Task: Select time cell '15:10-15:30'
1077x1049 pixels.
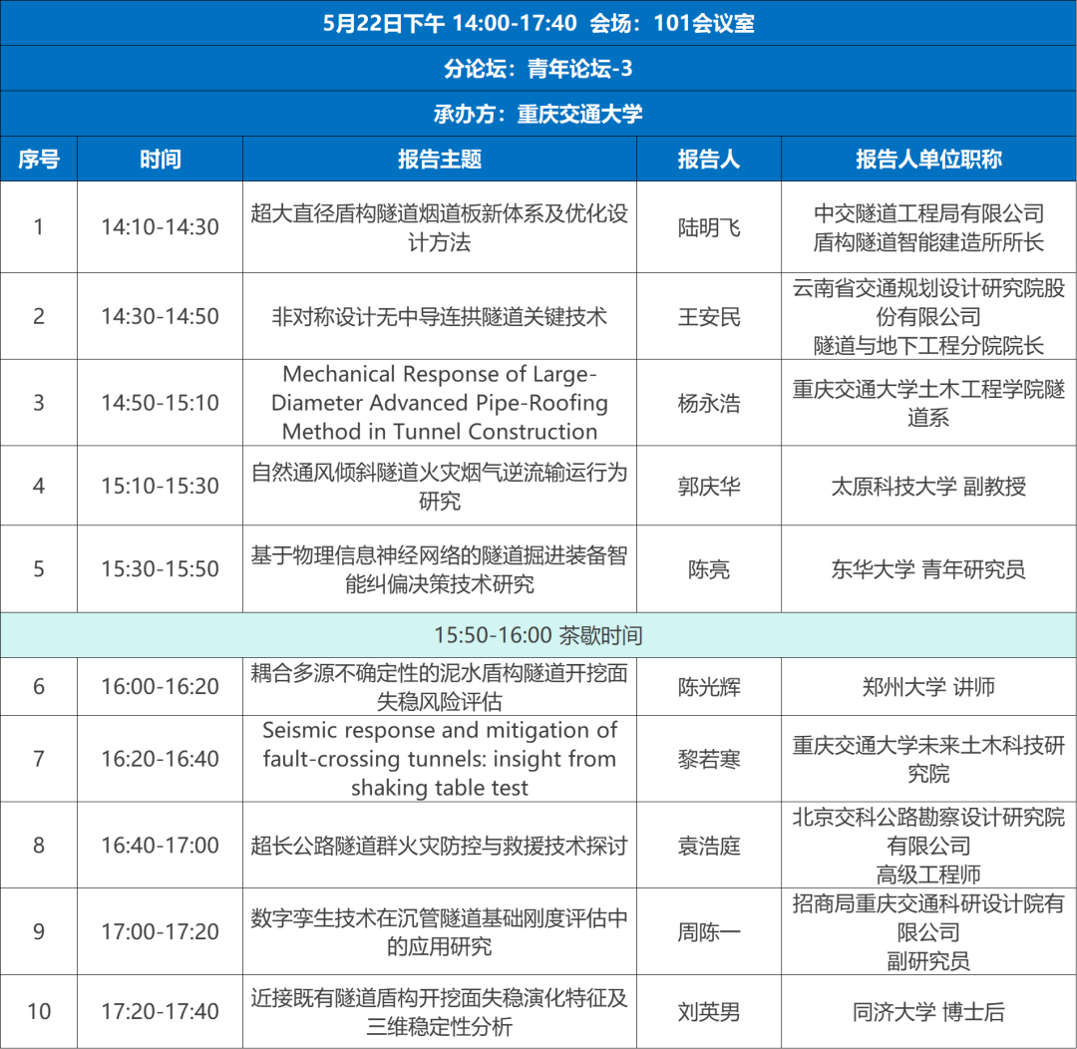Action: tap(160, 487)
